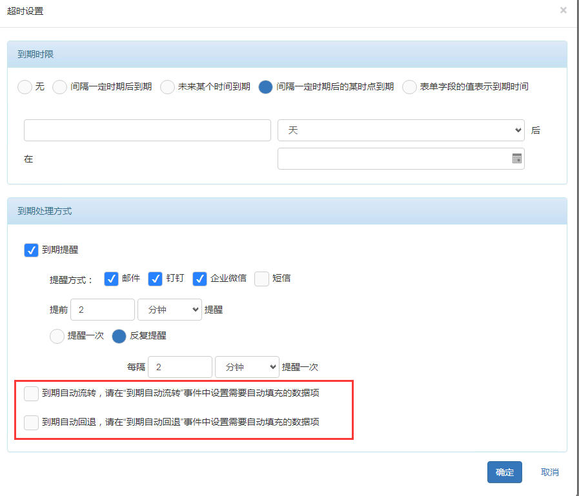Uncheck 企业微信 notification checkbox
This screenshot has height=496, width=579.
click(199, 279)
